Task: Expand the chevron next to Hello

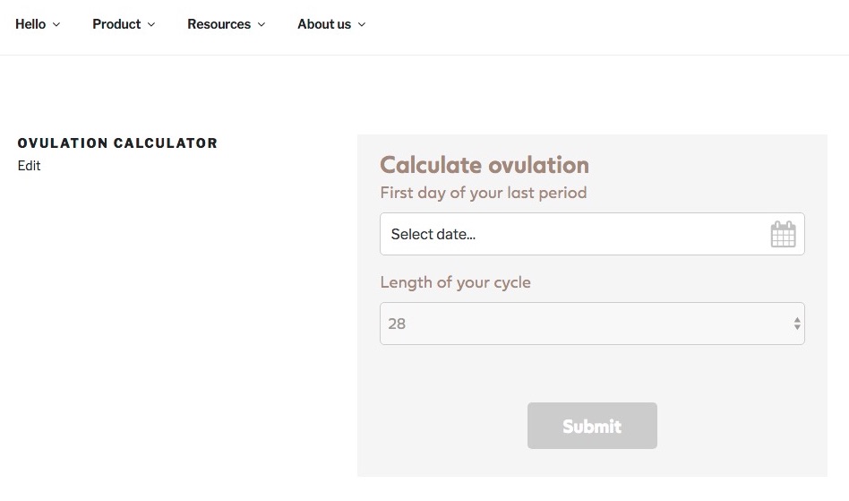Action: click(56, 25)
